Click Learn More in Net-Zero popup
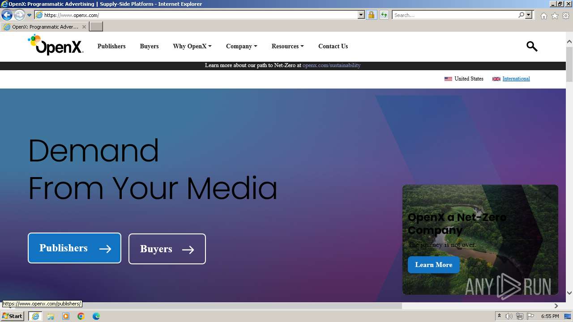573x322 pixels. click(434, 265)
